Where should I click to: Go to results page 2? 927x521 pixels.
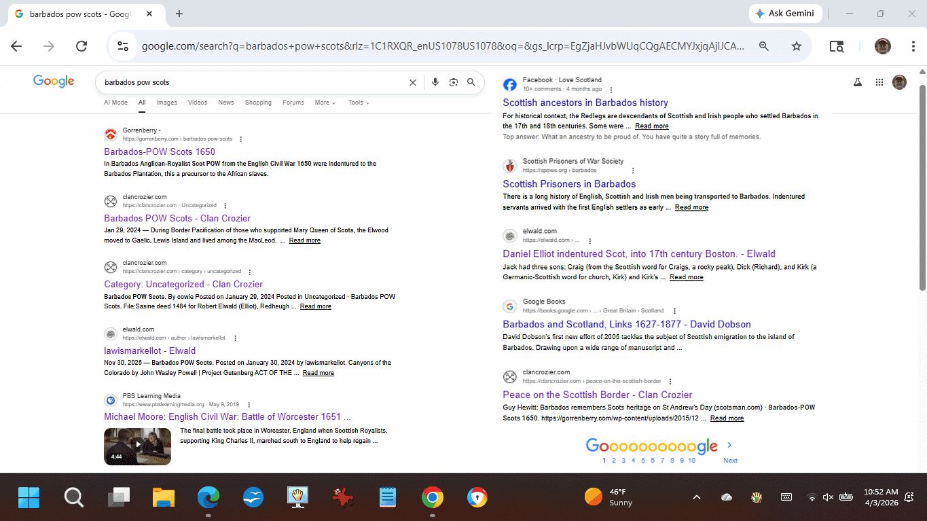[613, 461]
